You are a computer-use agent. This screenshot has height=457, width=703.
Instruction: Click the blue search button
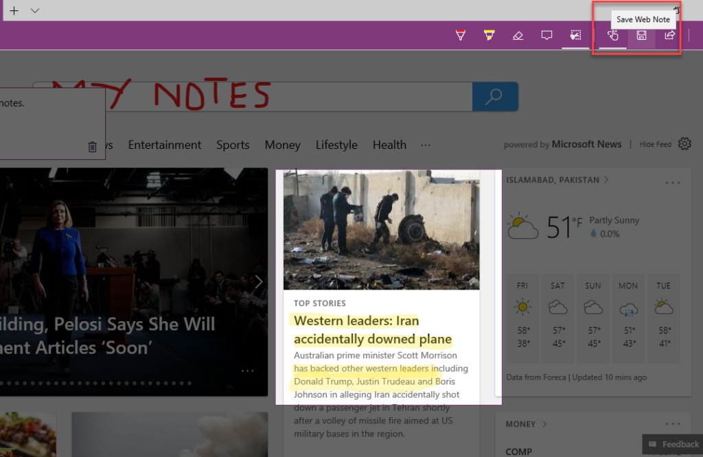(x=494, y=97)
